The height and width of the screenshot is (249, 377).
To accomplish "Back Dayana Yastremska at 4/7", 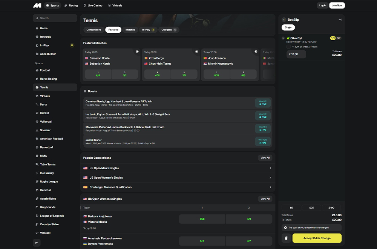I will click(249, 241).
